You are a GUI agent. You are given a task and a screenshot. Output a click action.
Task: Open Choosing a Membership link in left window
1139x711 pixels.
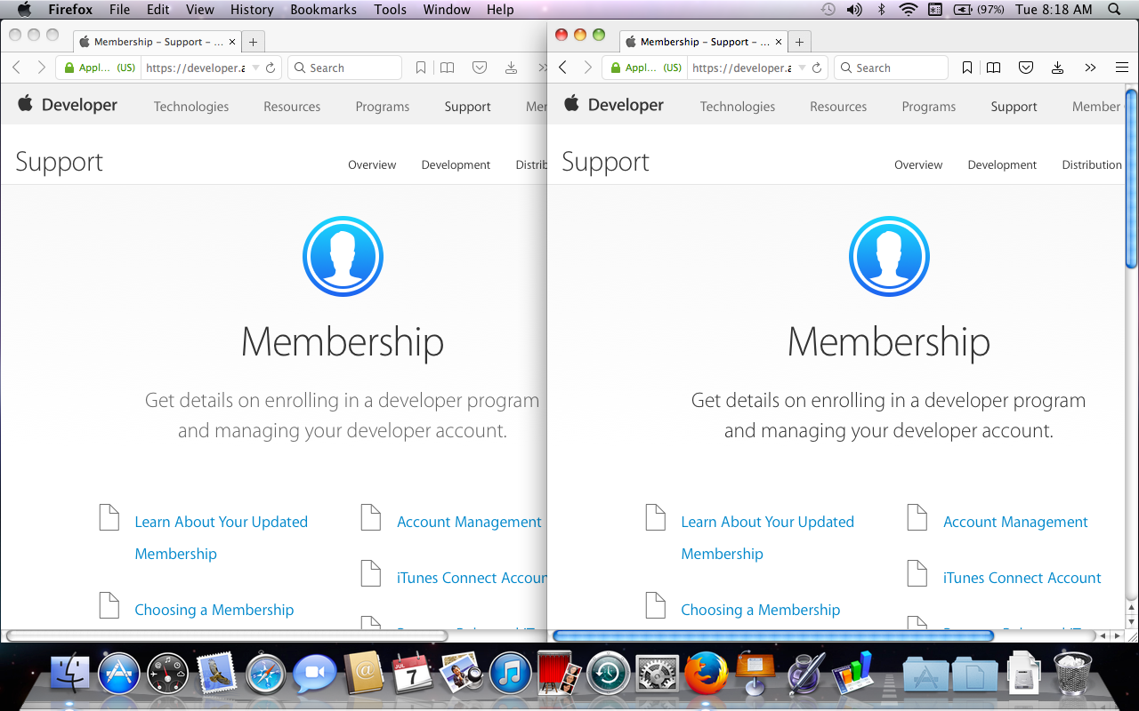click(x=214, y=610)
